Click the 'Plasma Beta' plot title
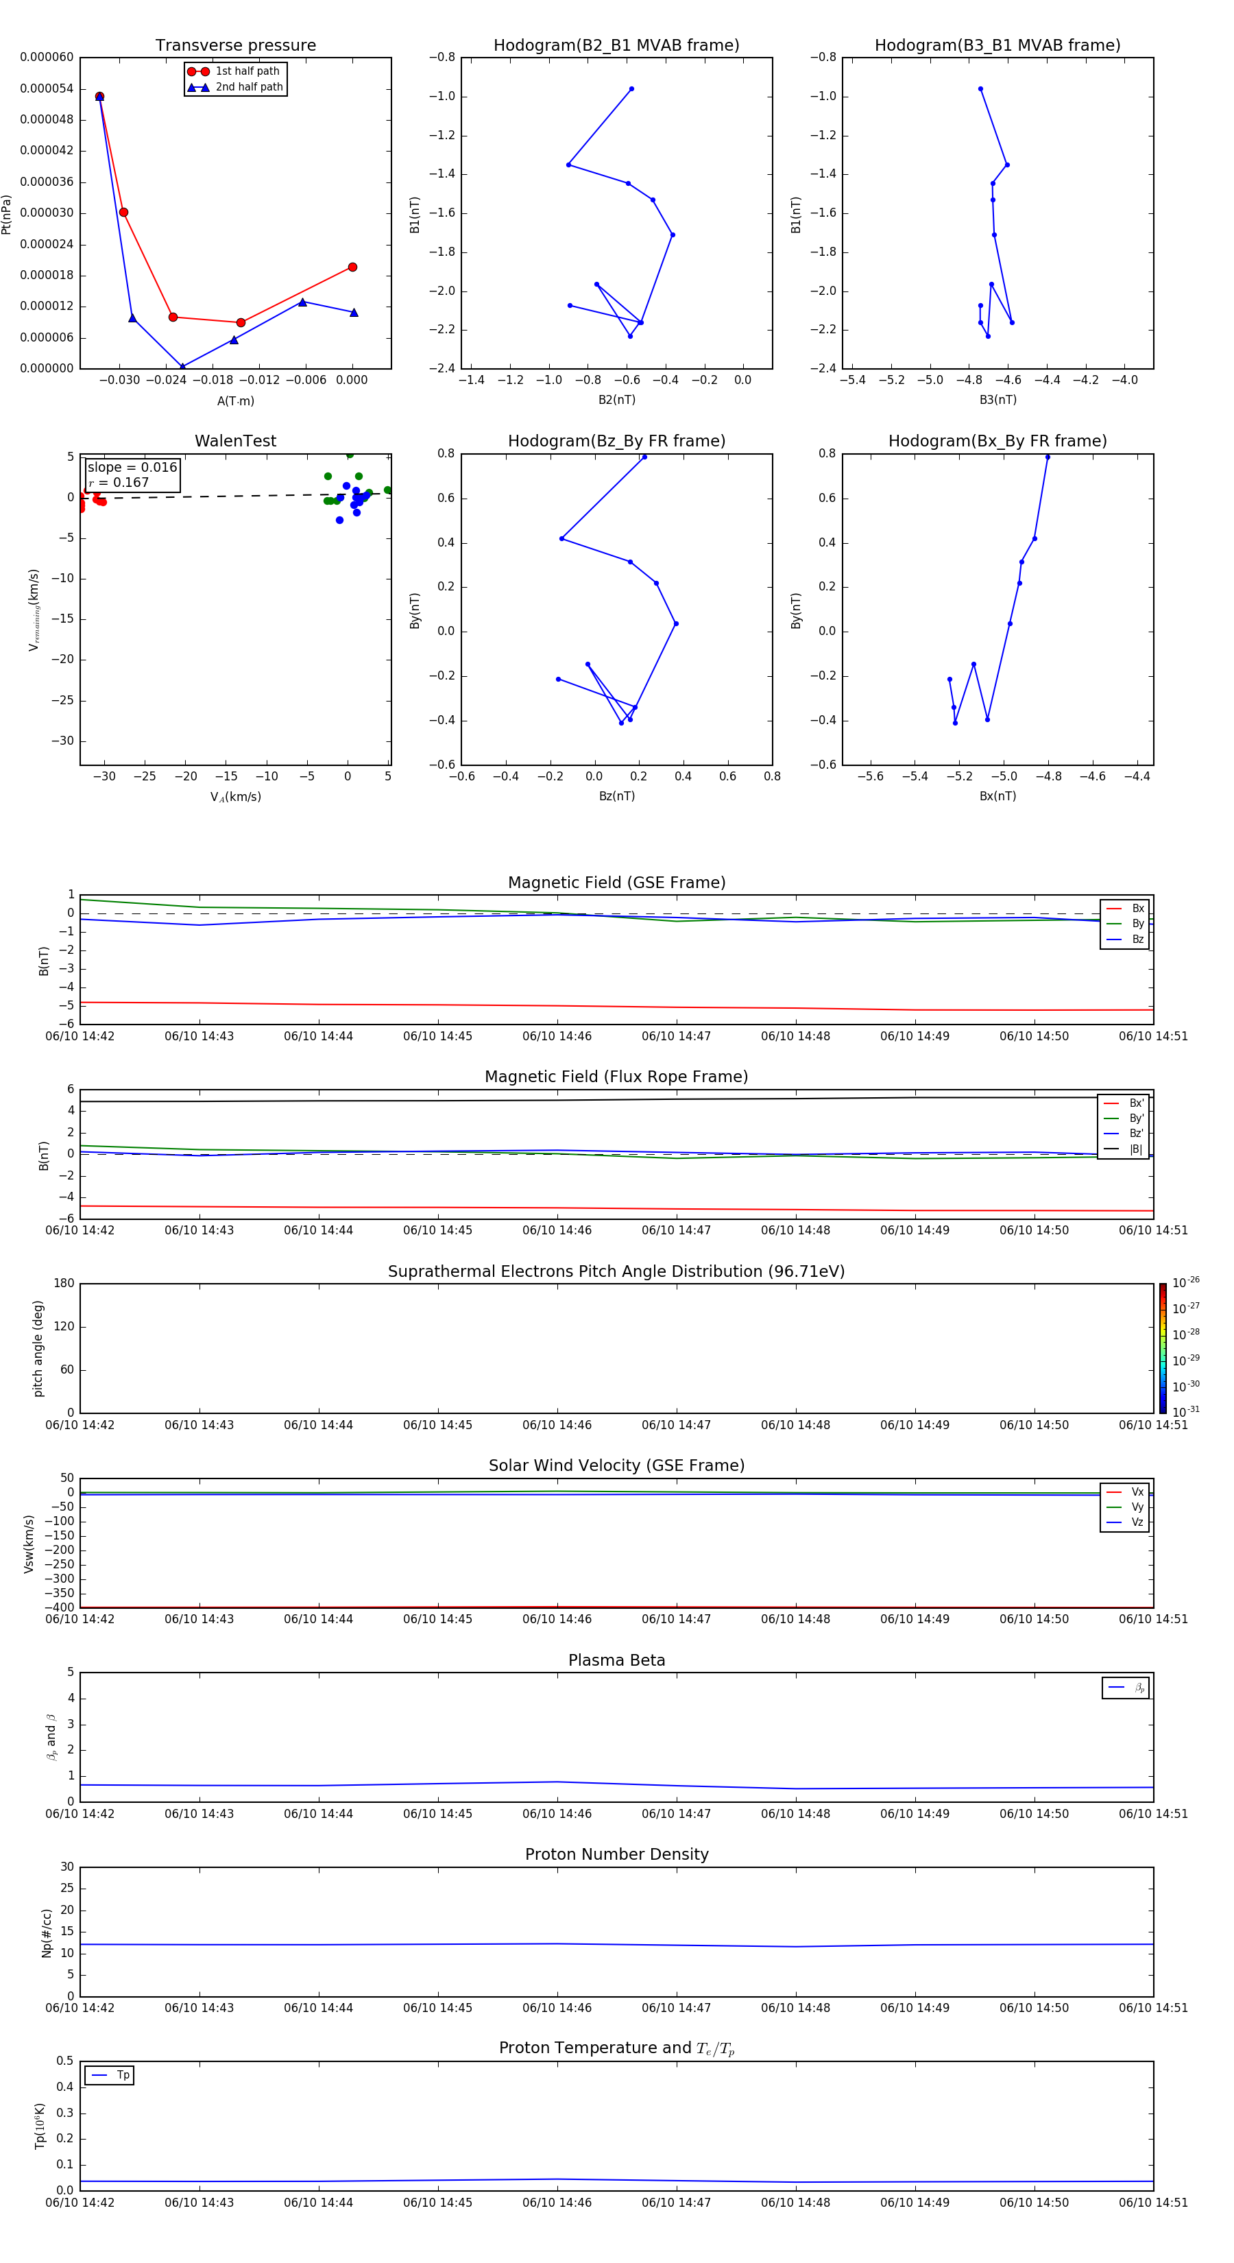 (616, 1660)
